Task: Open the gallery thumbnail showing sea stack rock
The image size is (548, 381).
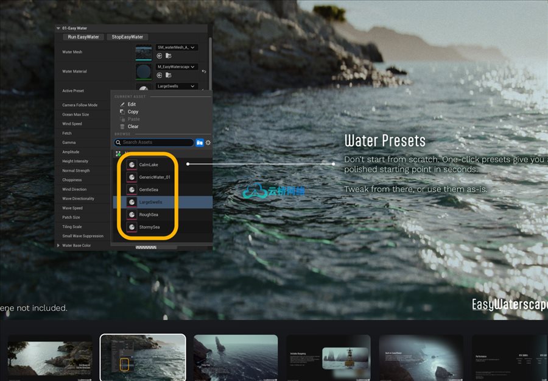Action: pos(236,358)
